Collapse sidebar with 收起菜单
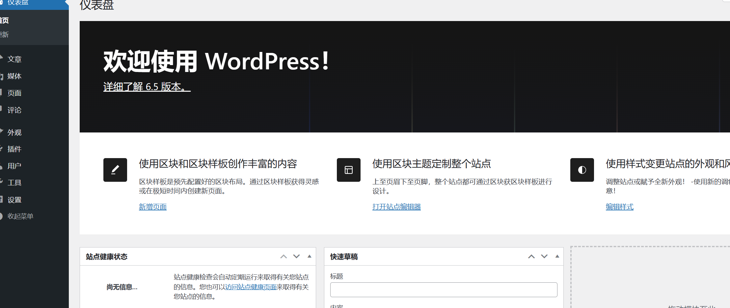Image resolution: width=730 pixels, height=308 pixels. pyautogui.click(x=20, y=216)
